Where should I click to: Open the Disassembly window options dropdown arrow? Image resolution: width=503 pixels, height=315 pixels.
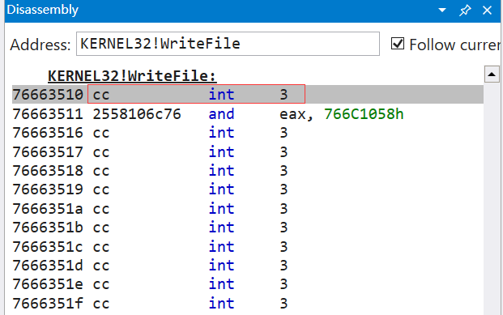click(x=442, y=11)
